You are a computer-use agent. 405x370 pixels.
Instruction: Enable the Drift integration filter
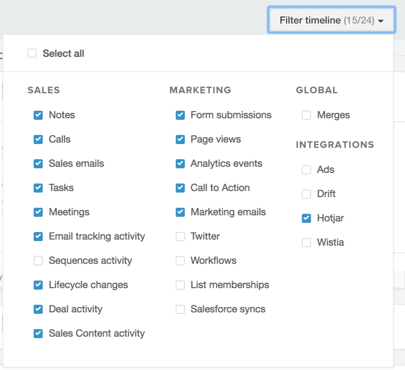tap(306, 194)
